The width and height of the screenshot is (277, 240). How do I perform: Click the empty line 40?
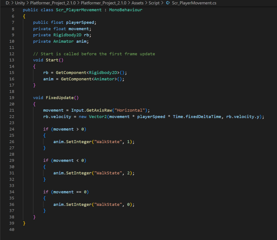[x=81, y=230]
